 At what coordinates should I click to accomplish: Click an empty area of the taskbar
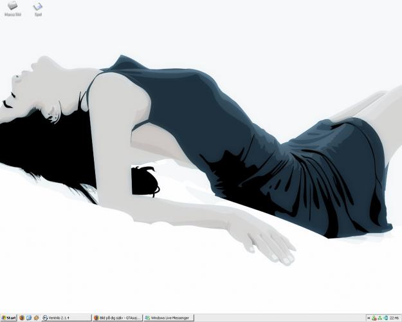click(277, 318)
